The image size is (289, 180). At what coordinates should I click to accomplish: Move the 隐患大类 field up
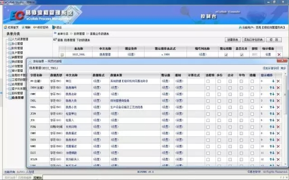tap(271, 101)
